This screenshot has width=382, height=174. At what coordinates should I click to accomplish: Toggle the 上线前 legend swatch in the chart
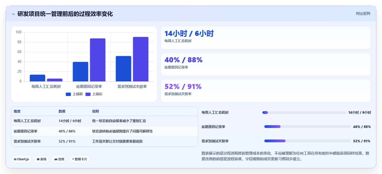coord(68,94)
